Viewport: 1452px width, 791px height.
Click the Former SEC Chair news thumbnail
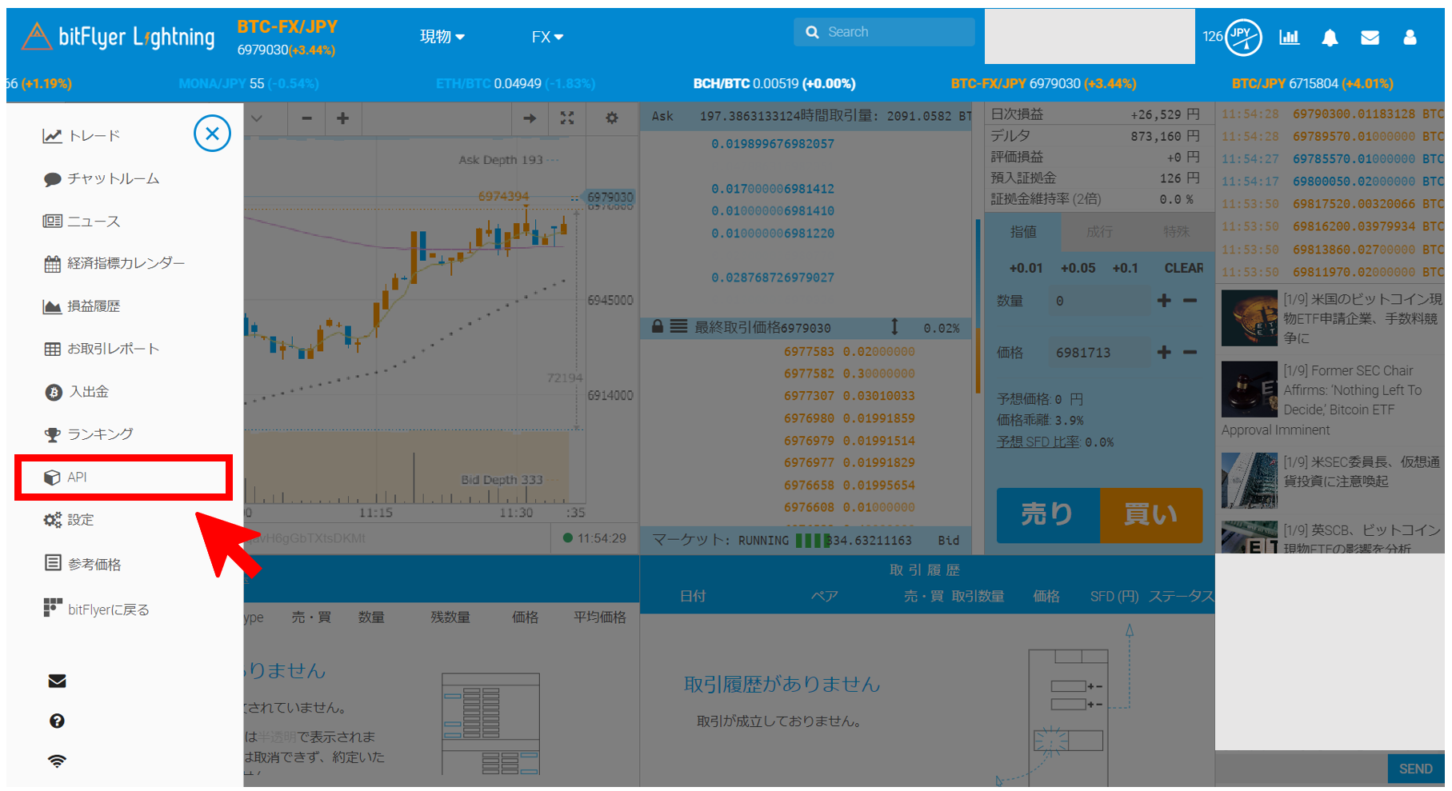click(x=1249, y=390)
